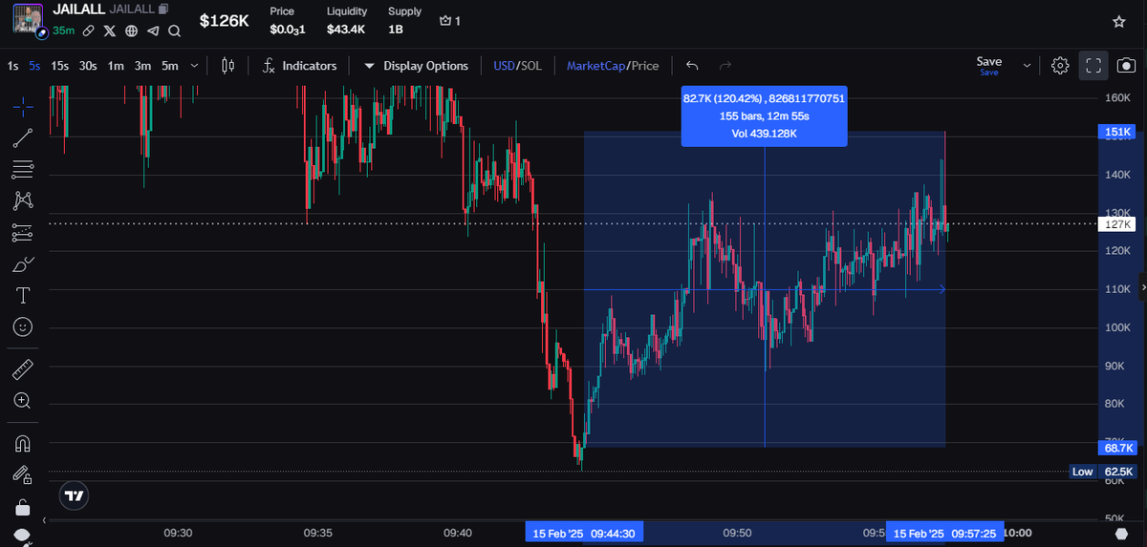This screenshot has height=547, width=1147.
Task: Toggle lock all drawings padlock
Action: (23, 506)
